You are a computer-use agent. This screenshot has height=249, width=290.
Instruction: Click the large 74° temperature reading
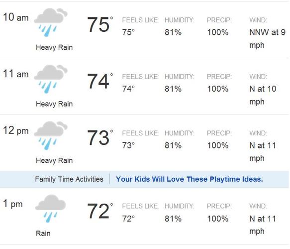coord(100,81)
